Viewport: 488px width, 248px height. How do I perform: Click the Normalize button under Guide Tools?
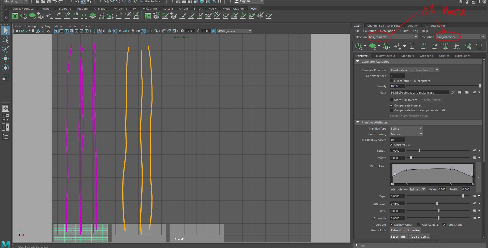point(413,230)
